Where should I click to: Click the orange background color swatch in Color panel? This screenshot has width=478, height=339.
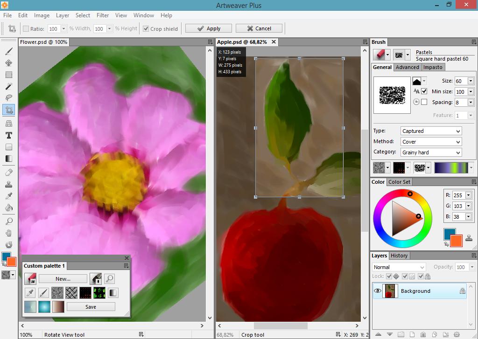click(x=456, y=241)
